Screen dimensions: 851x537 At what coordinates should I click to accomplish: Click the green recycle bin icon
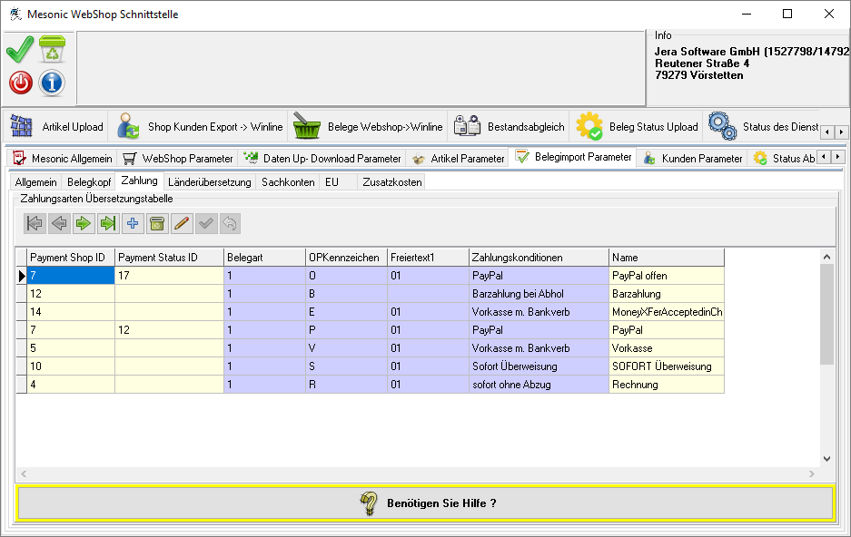(x=52, y=50)
